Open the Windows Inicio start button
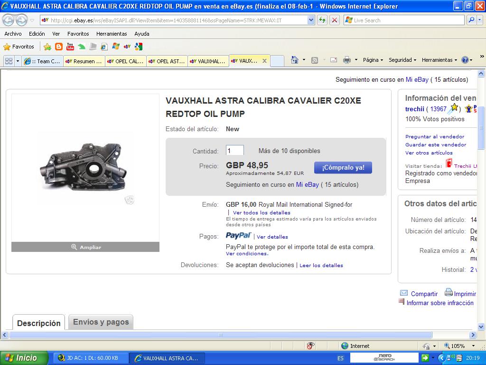This screenshot has width=486, height=365. pyautogui.click(x=24, y=358)
